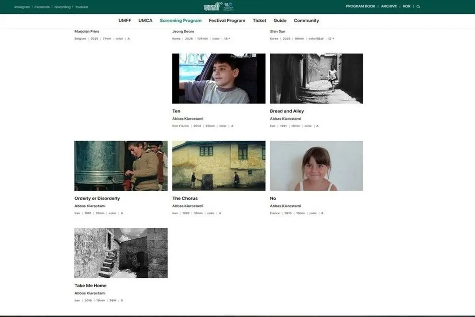Click the film title Ten
The height and width of the screenshot is (317, 475).
tap(176, 111)
